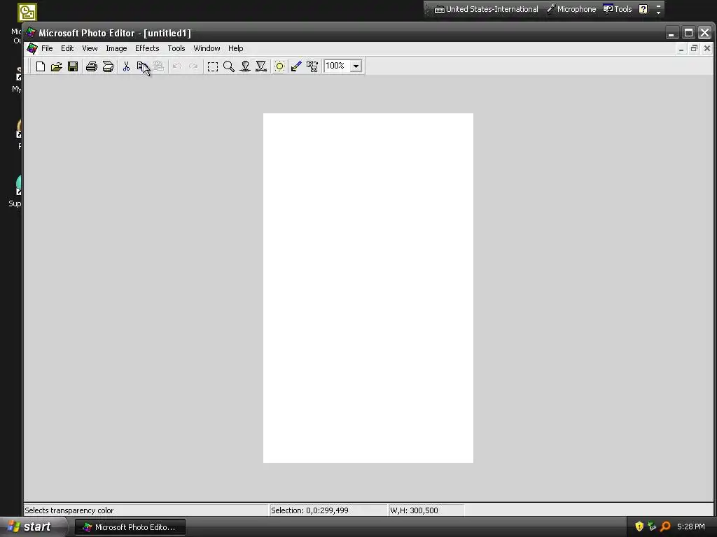
Task: Click United States-International keyboard language bar item
Action: point(486,9)
